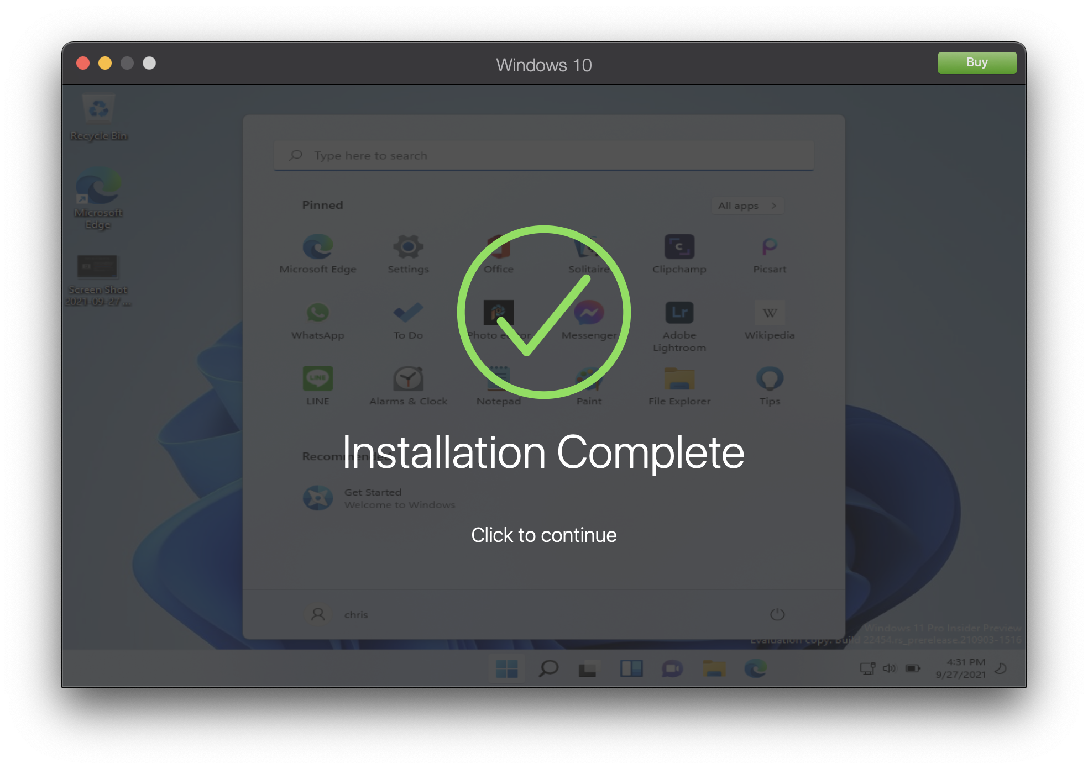Click the yellow minimize window button
The image size is (1088, 769).
coord(105,63)
